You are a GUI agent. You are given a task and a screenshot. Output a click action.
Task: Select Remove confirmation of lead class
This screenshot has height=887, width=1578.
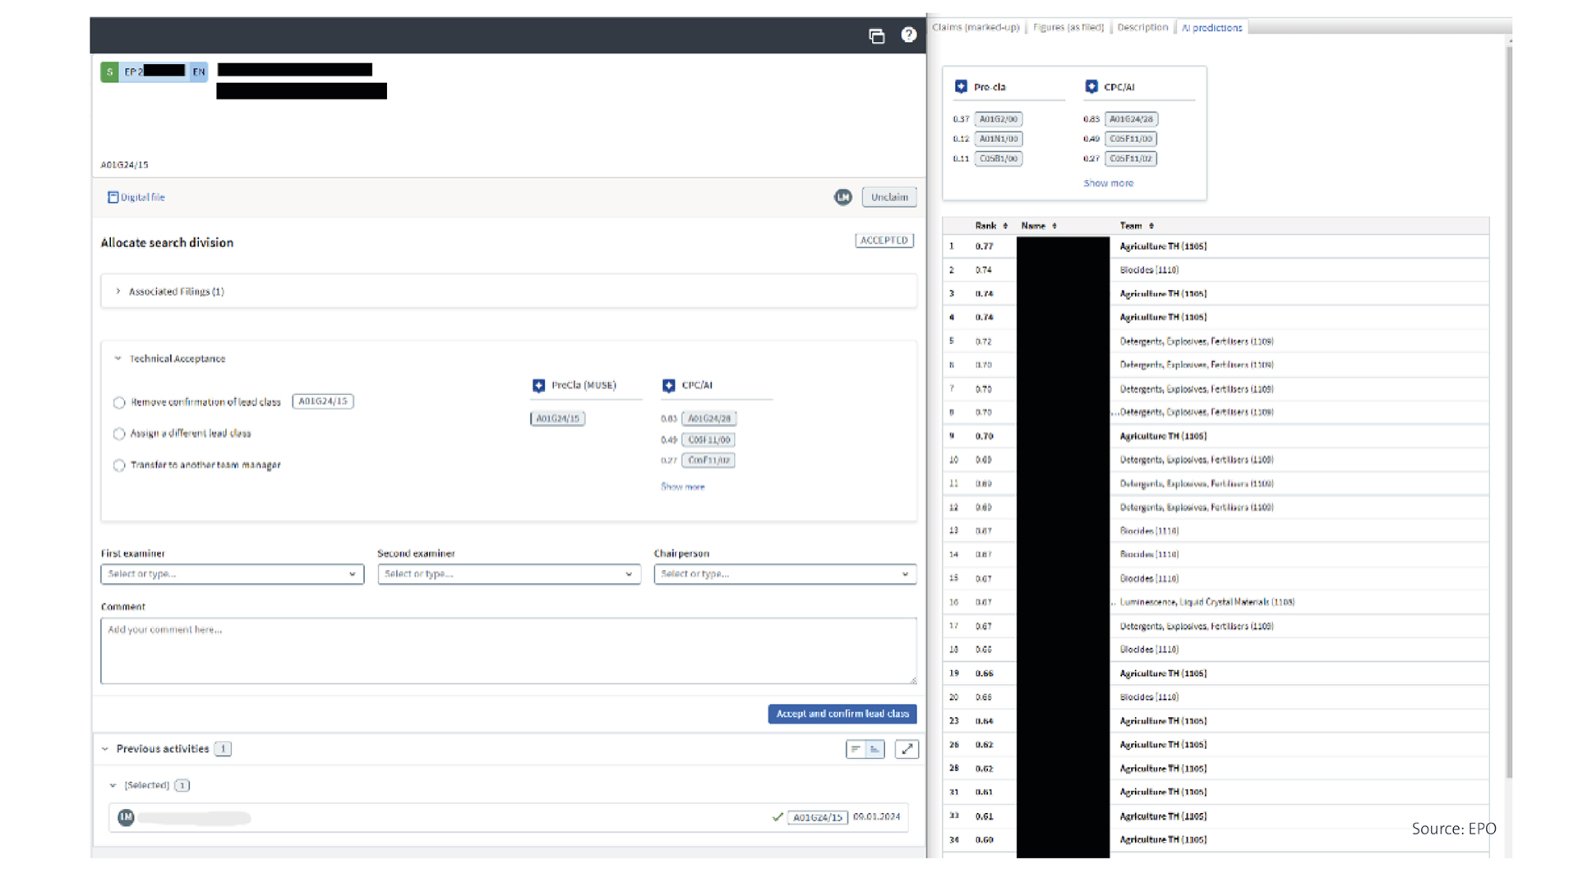tap(119, 402)
